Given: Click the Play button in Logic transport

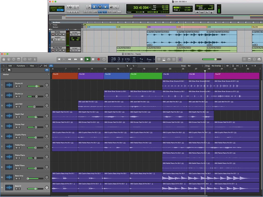Looking at the screenshot, I should coord(87,59).
